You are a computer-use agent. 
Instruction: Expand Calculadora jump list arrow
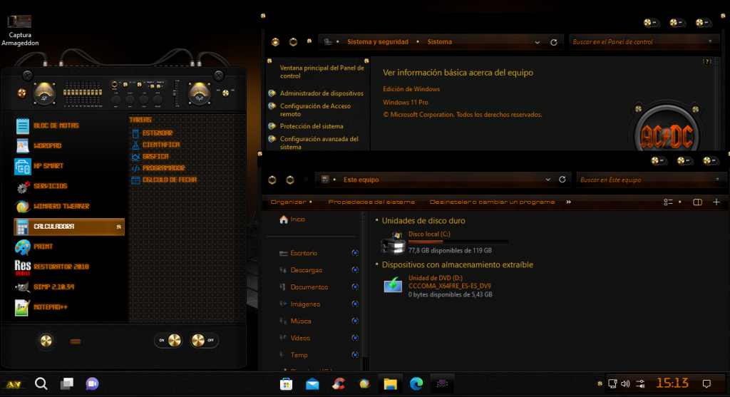pyautogui.click(x=119, y=227)
